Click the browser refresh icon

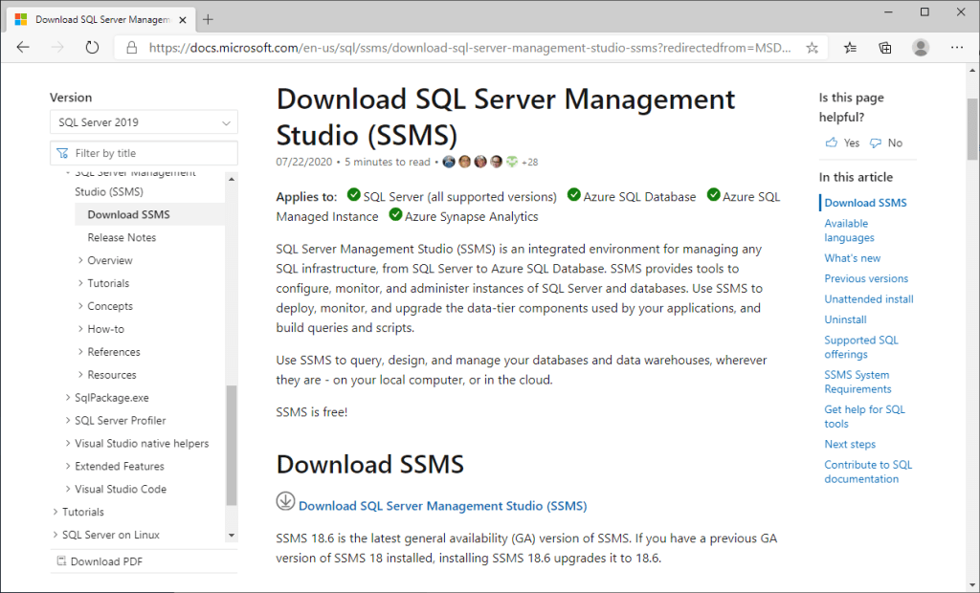[x=92, y=47]
